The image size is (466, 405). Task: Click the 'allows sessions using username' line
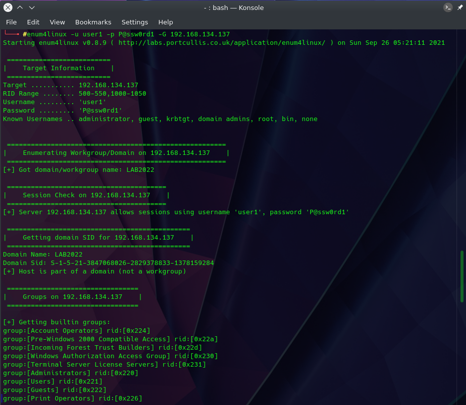176,212
